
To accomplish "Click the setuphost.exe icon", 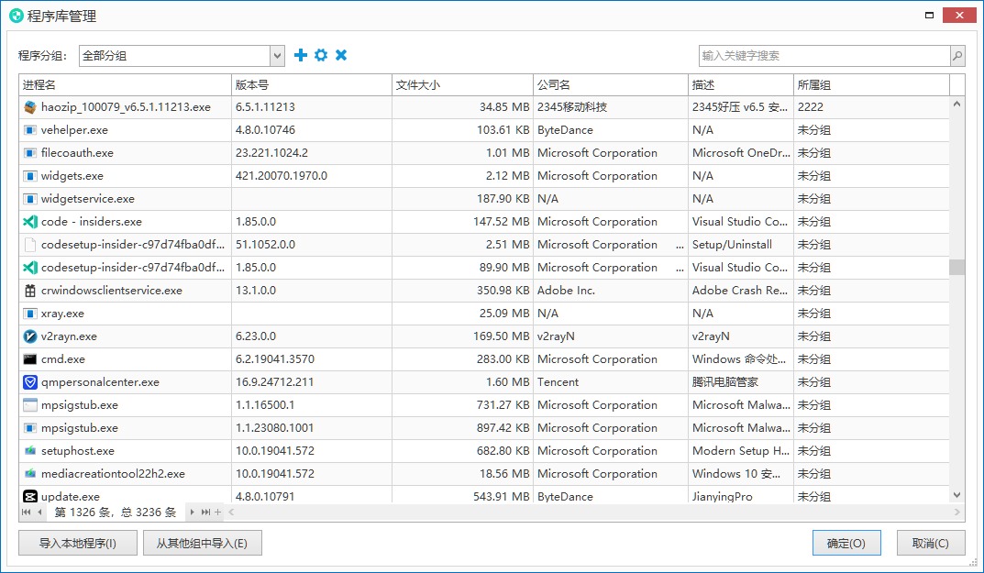I will 29,451.
